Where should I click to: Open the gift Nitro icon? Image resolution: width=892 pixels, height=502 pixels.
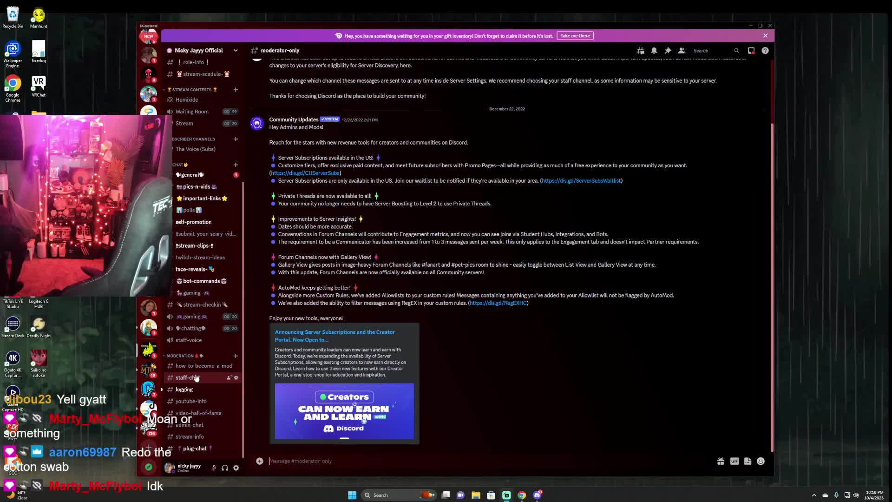pos(721,461)
